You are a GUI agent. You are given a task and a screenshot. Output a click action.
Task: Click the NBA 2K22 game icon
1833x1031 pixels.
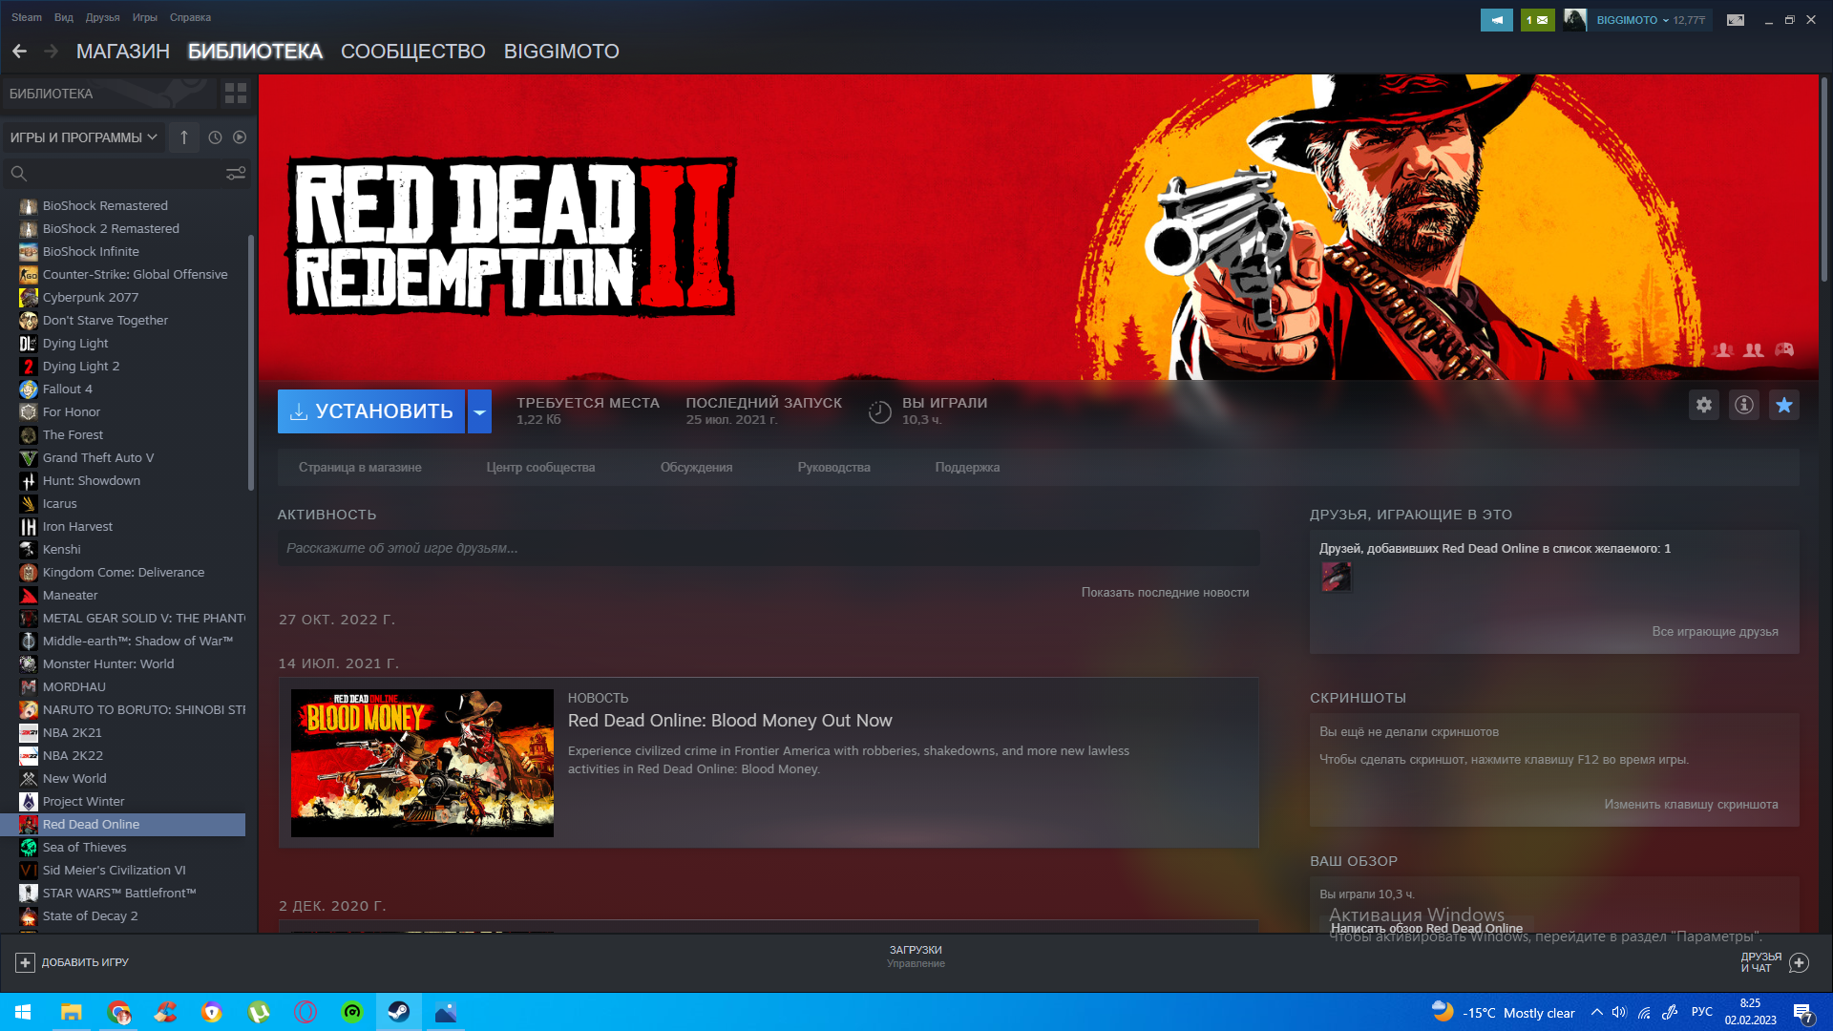[29, 756]
